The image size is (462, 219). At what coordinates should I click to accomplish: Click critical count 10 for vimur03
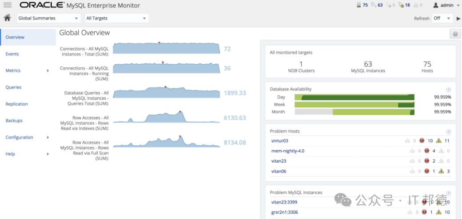(430, 141)
